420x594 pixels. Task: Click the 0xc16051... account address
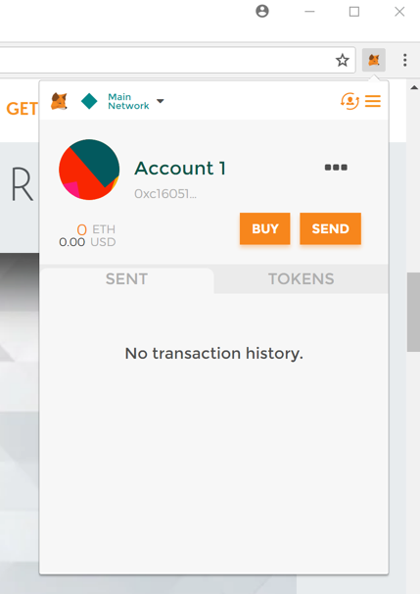(x=165, y=194)
